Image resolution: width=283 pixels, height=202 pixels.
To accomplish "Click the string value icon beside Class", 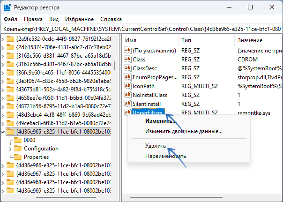I will pyautogui.click(x=128, y=59).
